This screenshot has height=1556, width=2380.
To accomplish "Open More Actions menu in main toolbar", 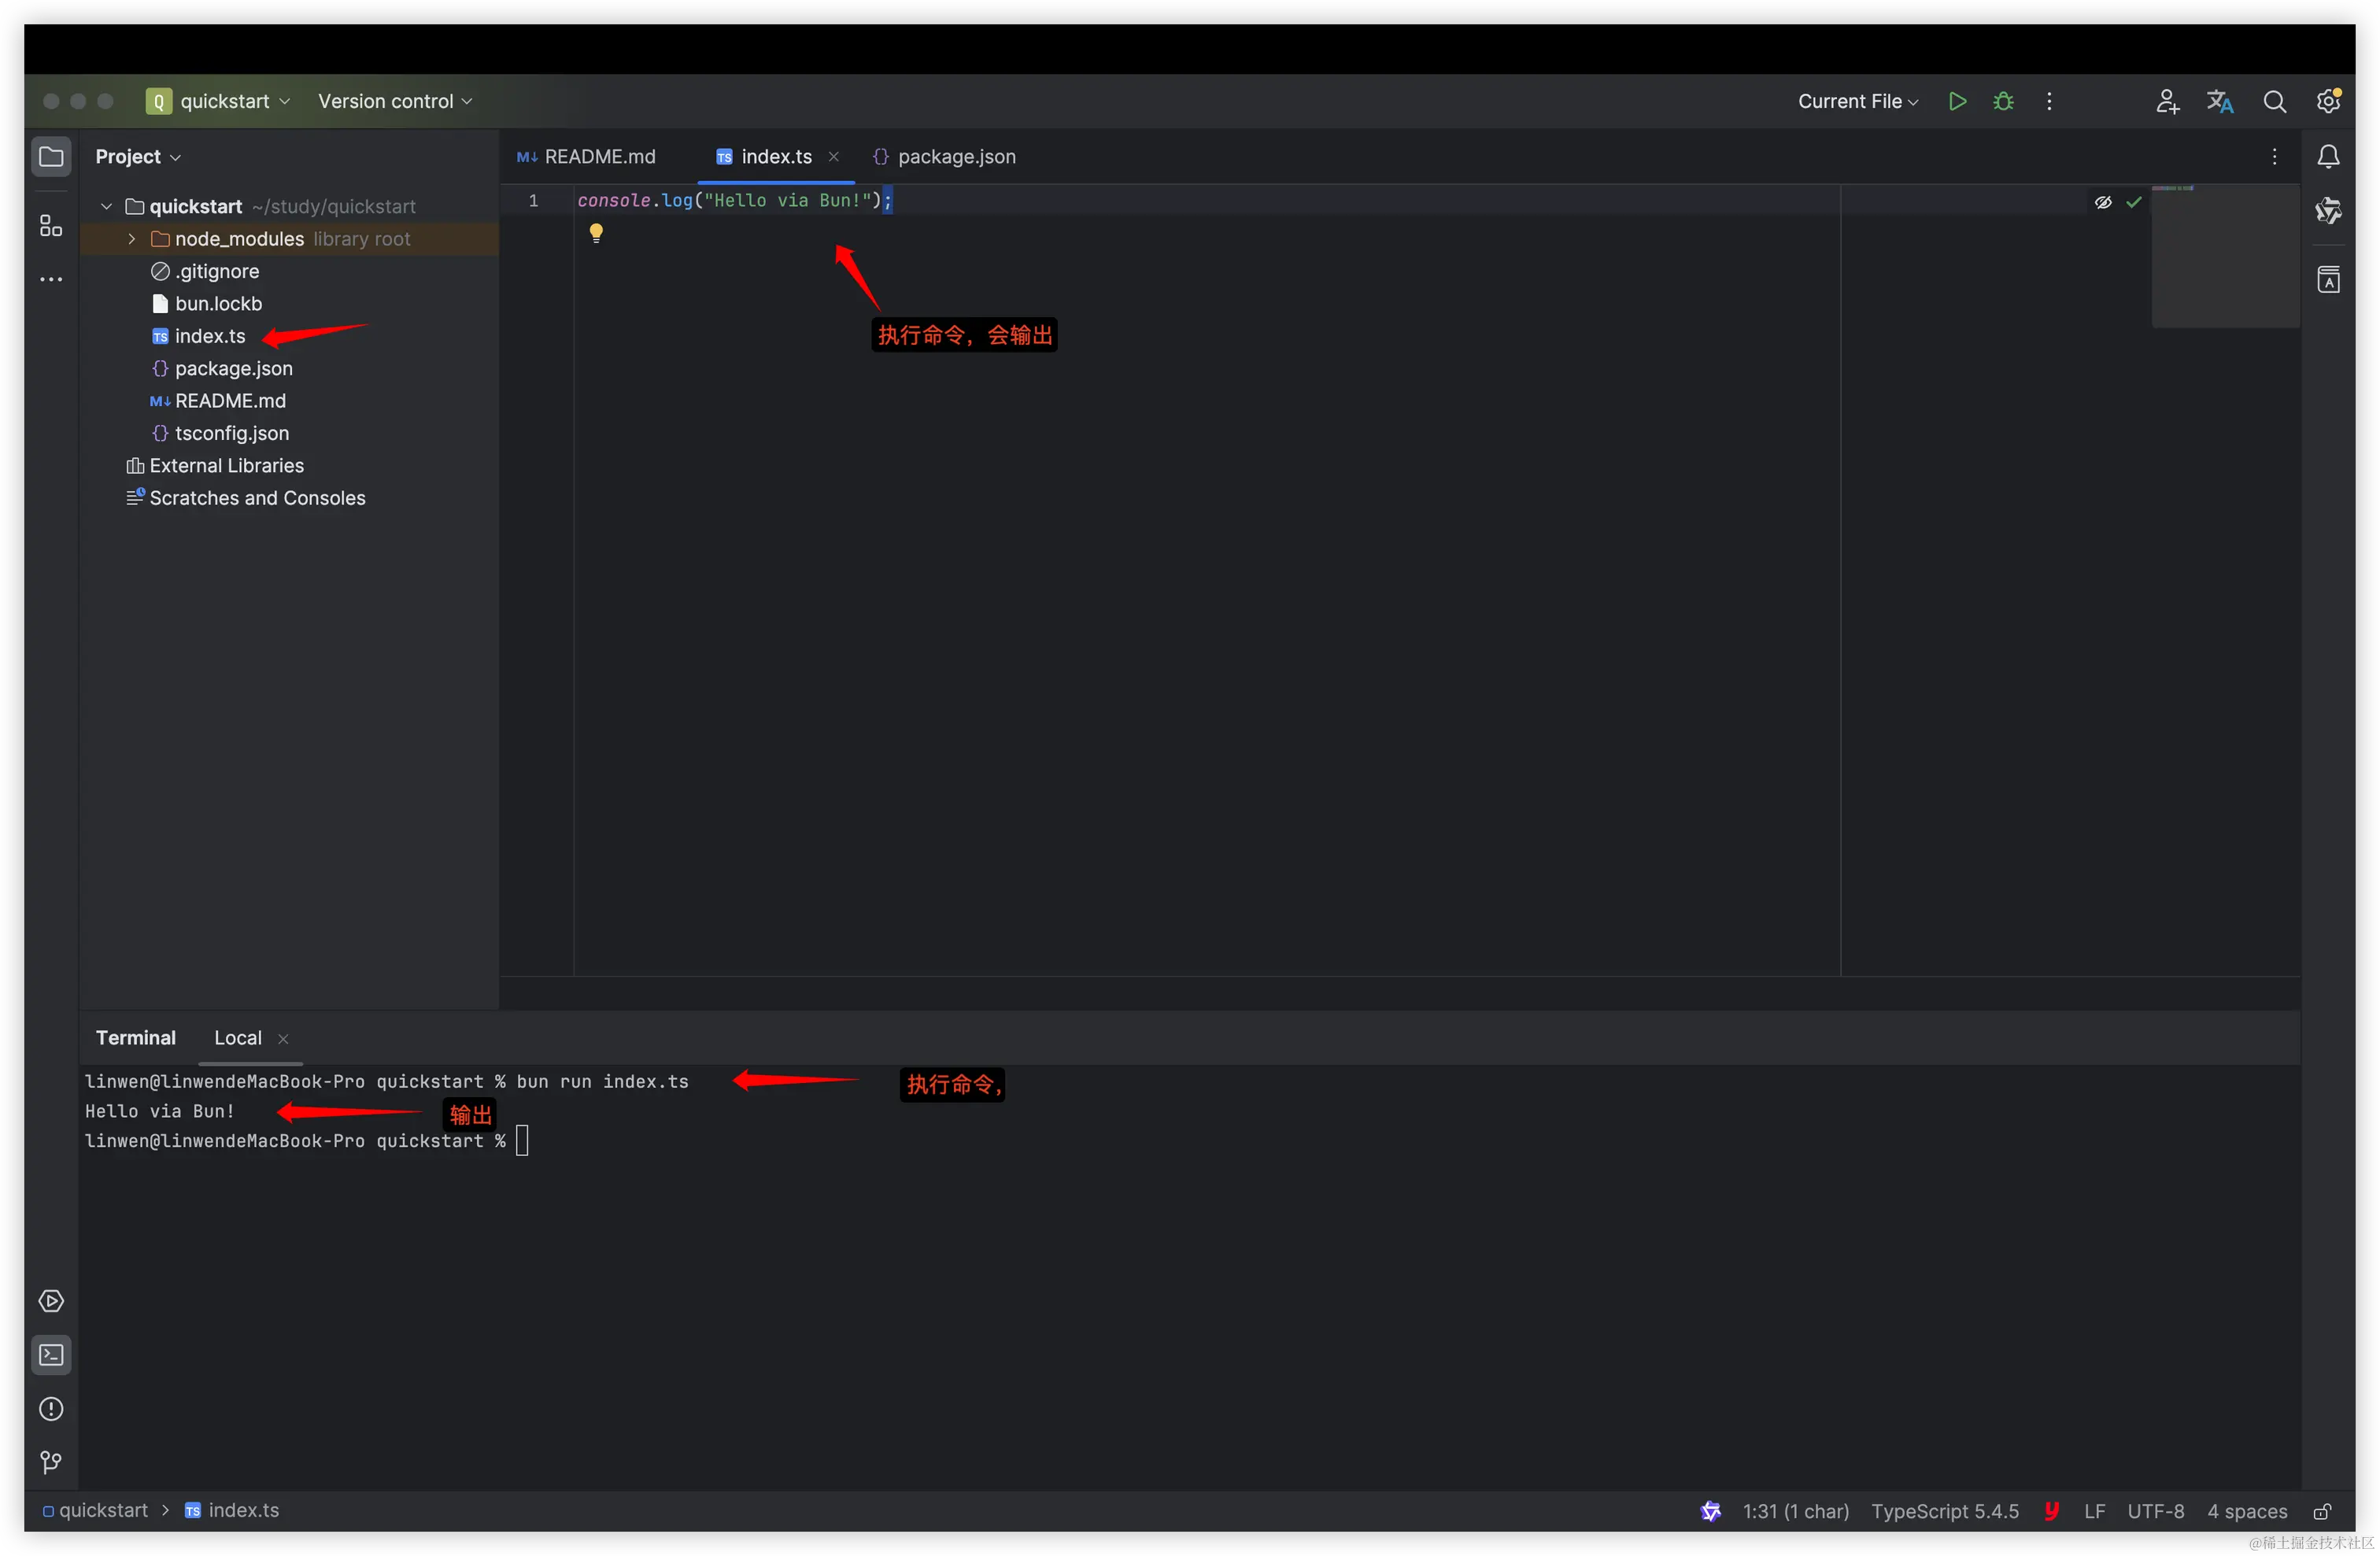I will click(2049, 101).
